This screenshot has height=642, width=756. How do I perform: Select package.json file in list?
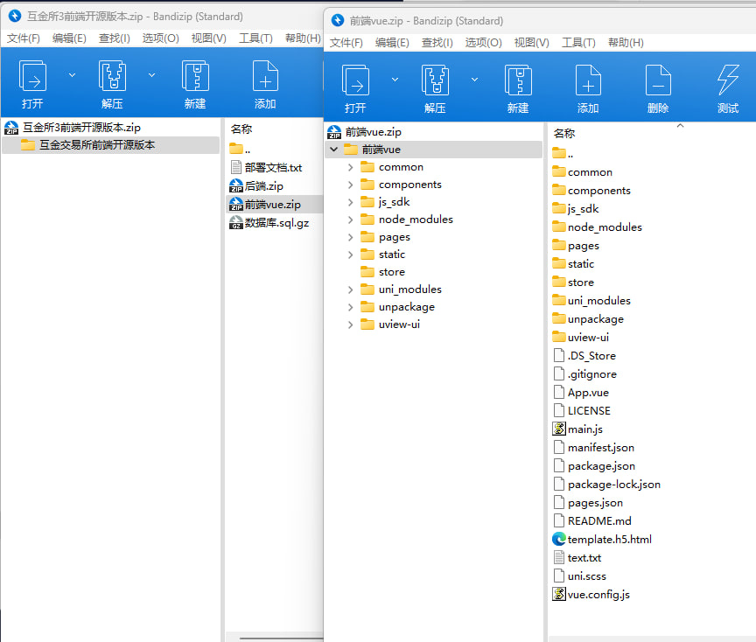[594, 465]
